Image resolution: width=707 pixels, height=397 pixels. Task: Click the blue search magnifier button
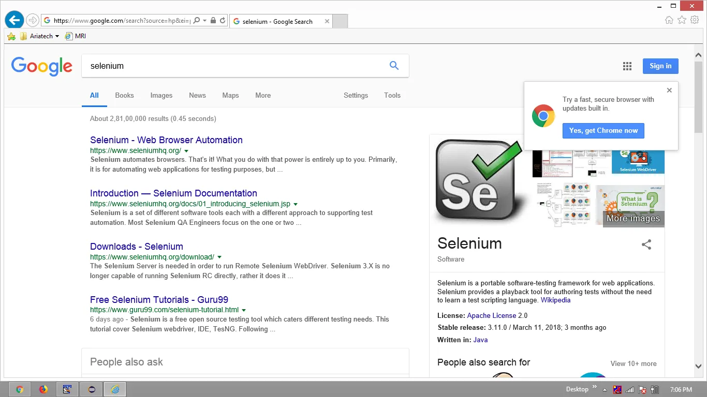[x=394, y=66]
